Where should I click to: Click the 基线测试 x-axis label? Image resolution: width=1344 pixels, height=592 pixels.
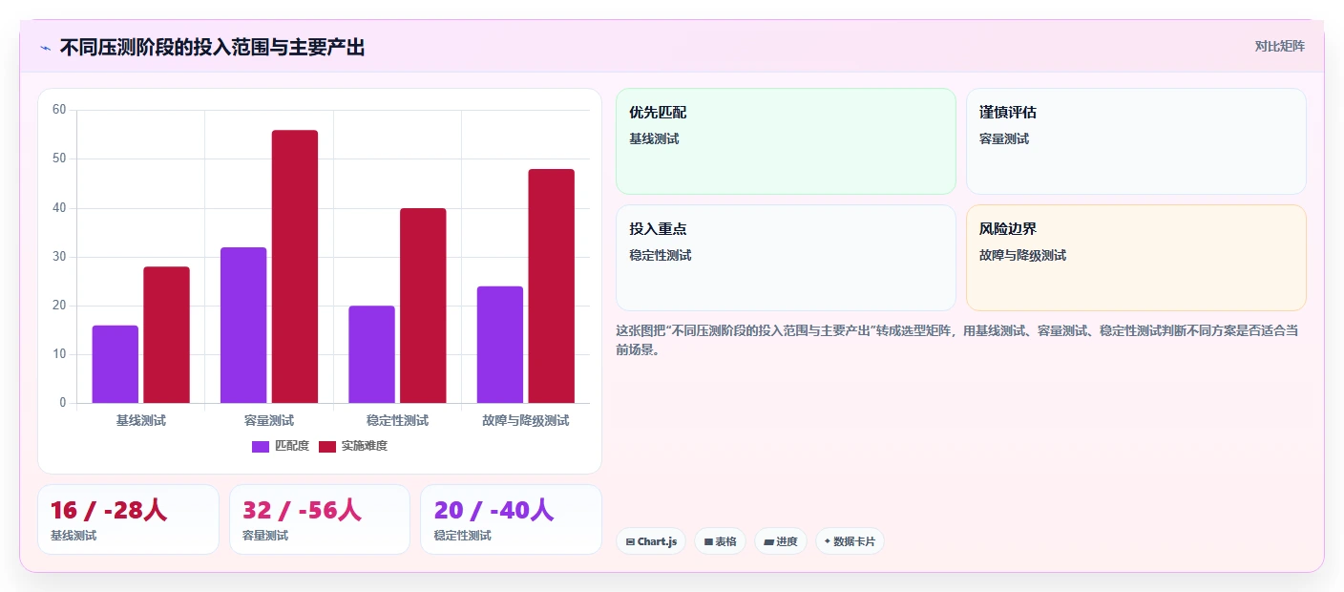tap(141, 420)
